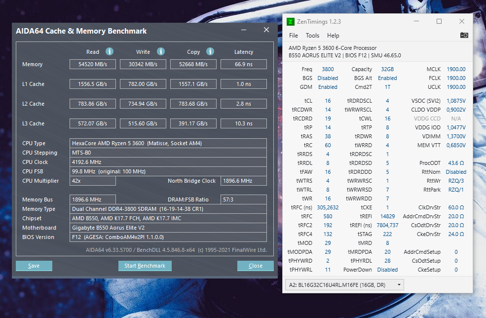
Task: Click DRAM:FSB Ratio value 57:3
Action: (x=244, y=199)
